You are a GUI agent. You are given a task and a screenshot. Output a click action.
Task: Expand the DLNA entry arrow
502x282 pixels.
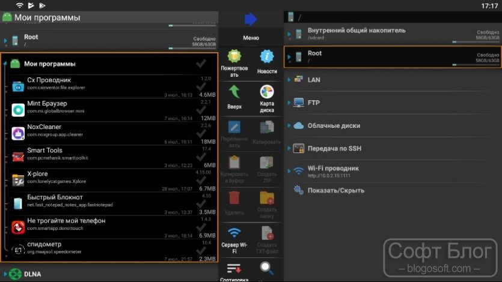pos(5,274)
